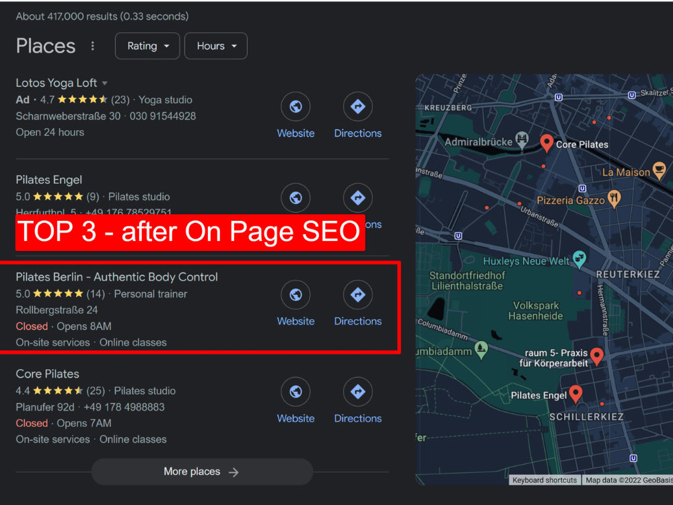
Task: Click Lotos Yoga Loft directions icon
Action: (358, 106)
